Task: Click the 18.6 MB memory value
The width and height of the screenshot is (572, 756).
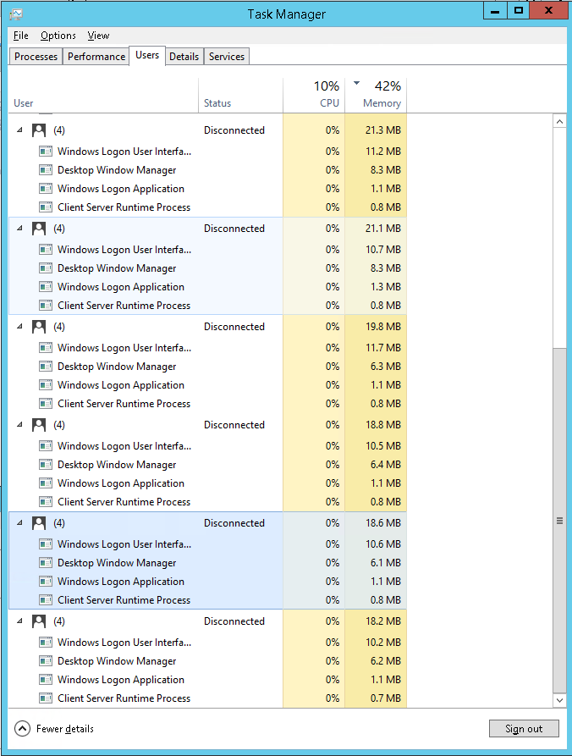Action: (x=383, y=523)
